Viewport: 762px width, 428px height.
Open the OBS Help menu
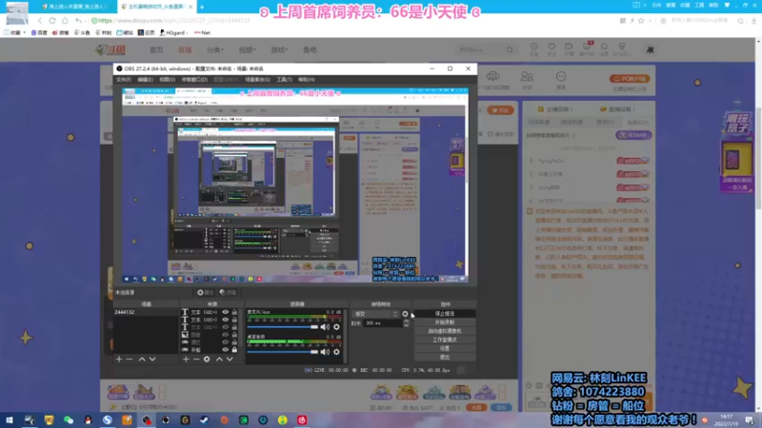click(x=306, y=80)
